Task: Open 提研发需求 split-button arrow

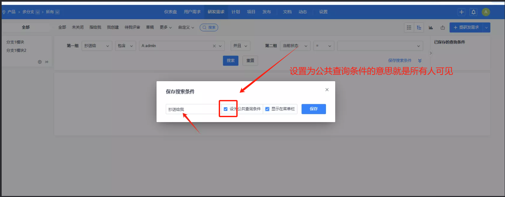Action: coord(486,27)
